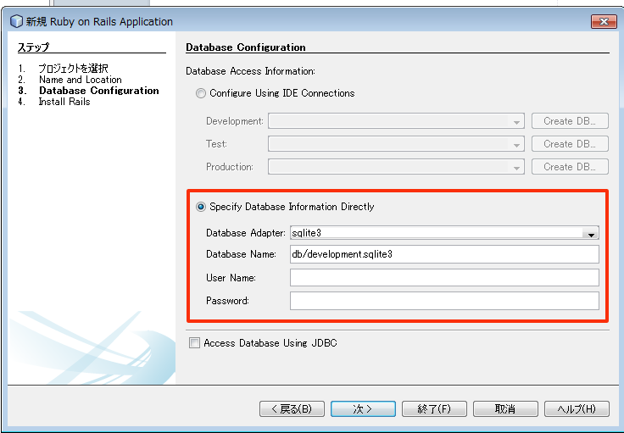Click Create DB button for Test

(570, 144)
